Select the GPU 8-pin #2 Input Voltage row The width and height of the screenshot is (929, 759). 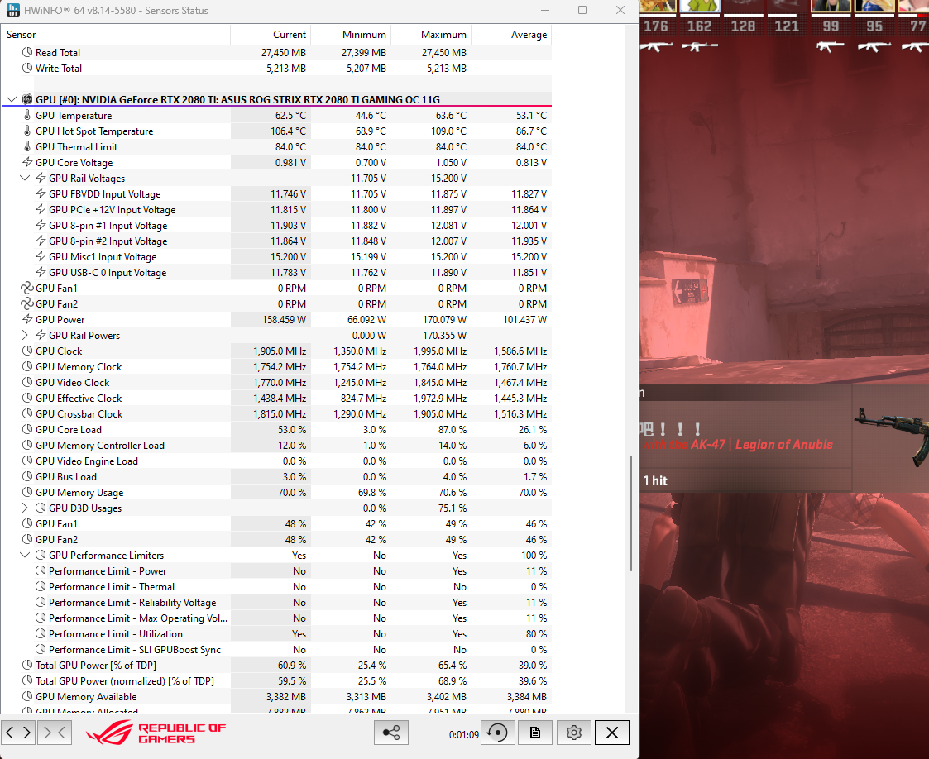tap(276, 241)
